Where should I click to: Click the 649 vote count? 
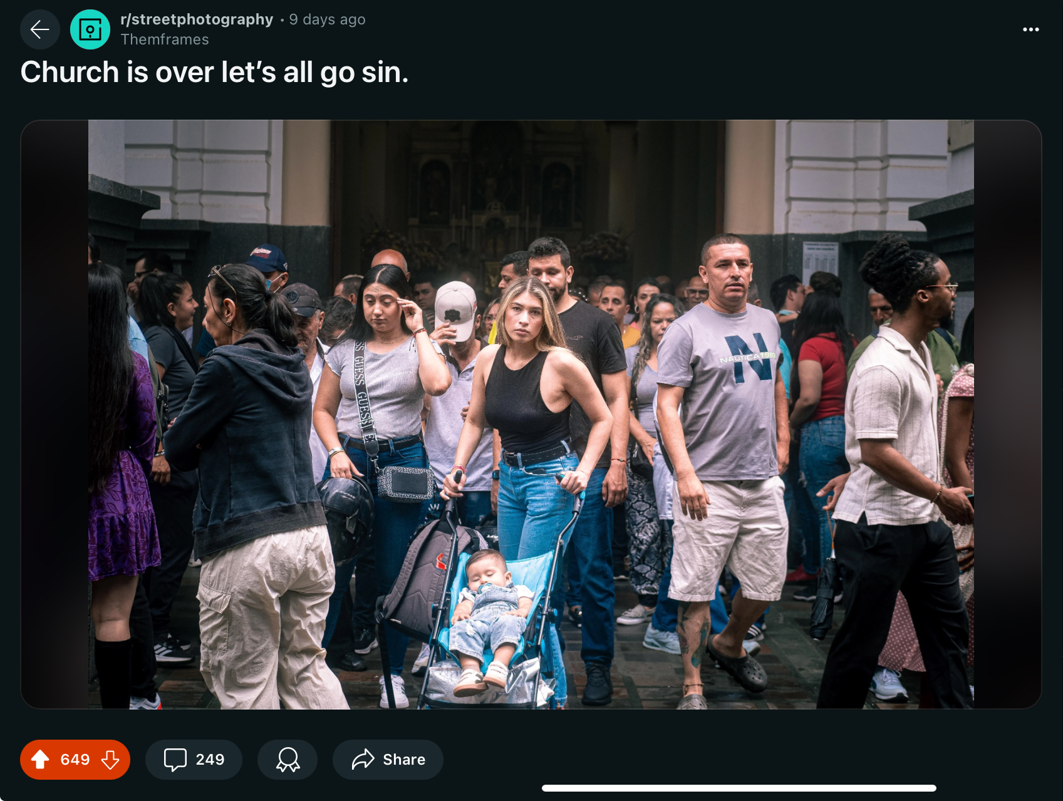coord(75,760)
